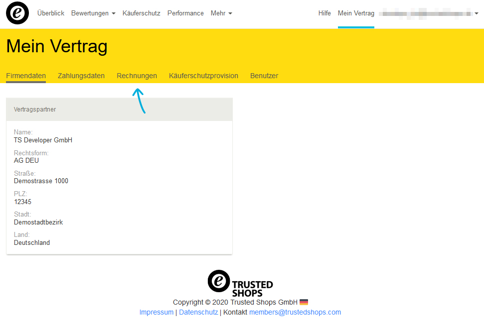Click the Name: field label
Image resolution: width=484 pixels, height=332 pixels.
tap(23, 132)
